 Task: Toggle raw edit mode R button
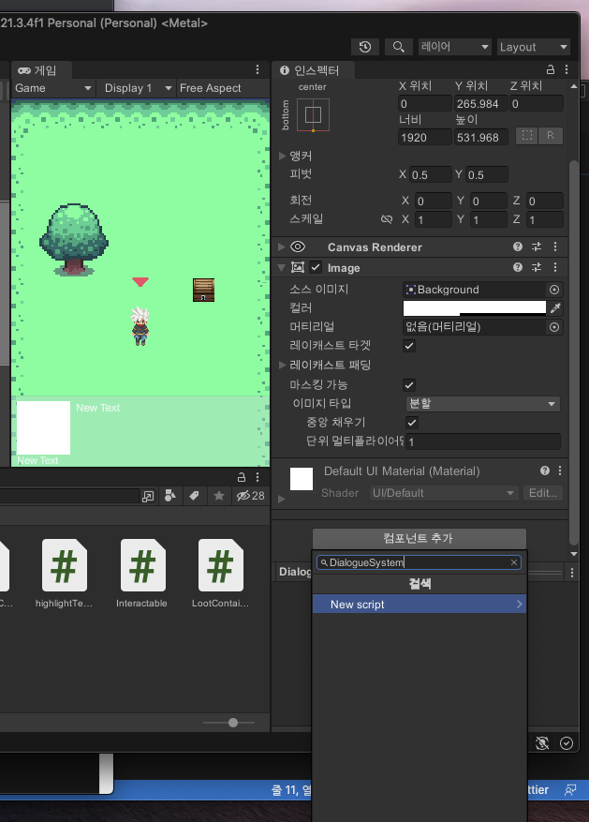click(551, 136)
